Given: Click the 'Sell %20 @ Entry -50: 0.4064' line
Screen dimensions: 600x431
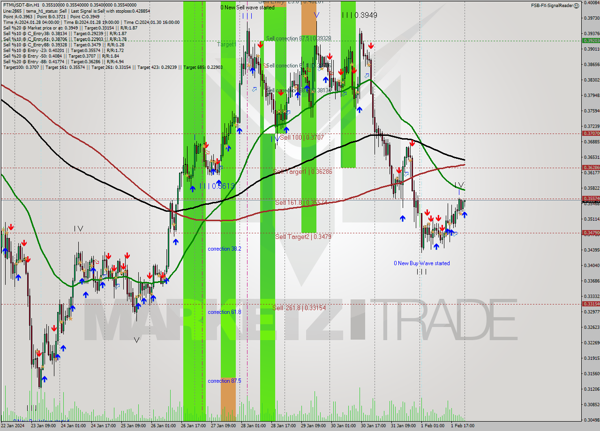Looking at the screenshot, I should pyautogui.click(x=60, y=56).
